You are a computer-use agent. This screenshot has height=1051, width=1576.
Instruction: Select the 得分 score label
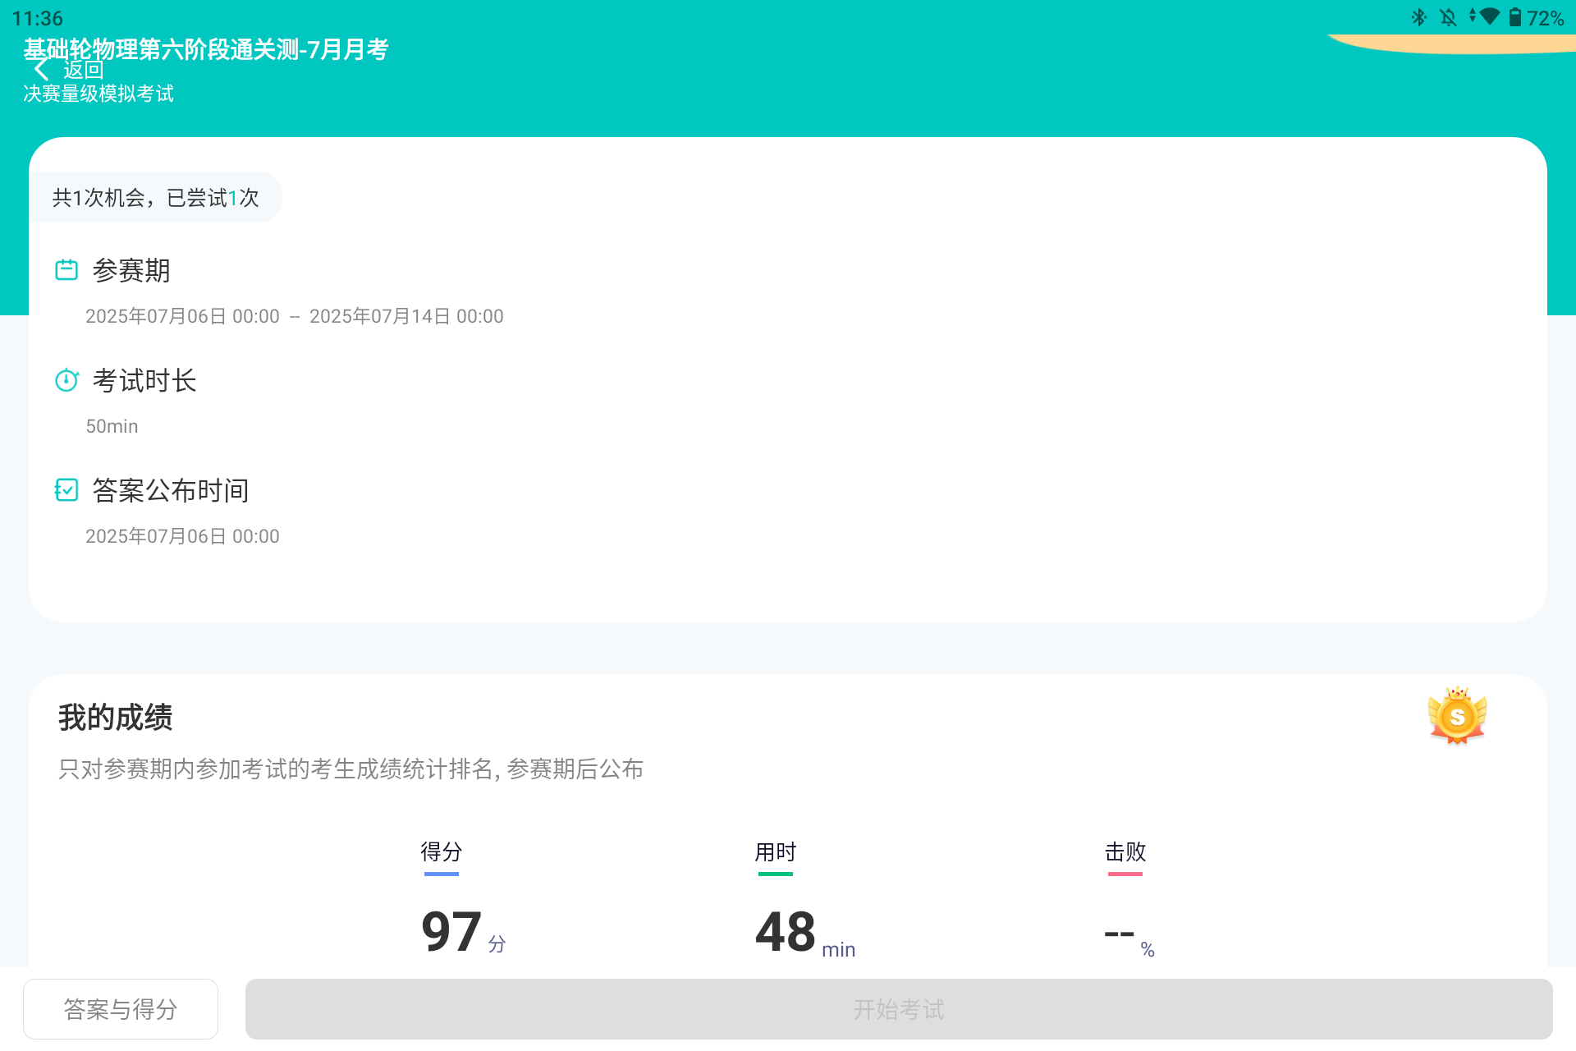click(442, 851)
